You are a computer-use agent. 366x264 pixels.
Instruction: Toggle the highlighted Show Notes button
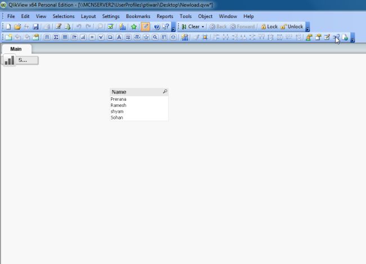pyautogui.click(x=145, y=26)
